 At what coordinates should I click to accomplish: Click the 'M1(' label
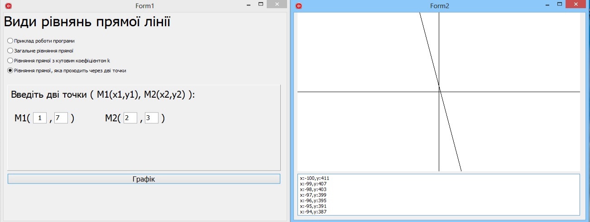22,118
